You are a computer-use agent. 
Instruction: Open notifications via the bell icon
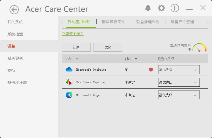click(148, 8)
